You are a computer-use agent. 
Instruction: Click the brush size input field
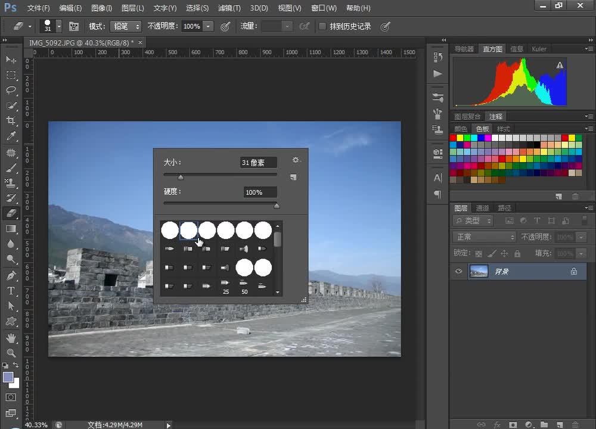click(x=259, y=163)
